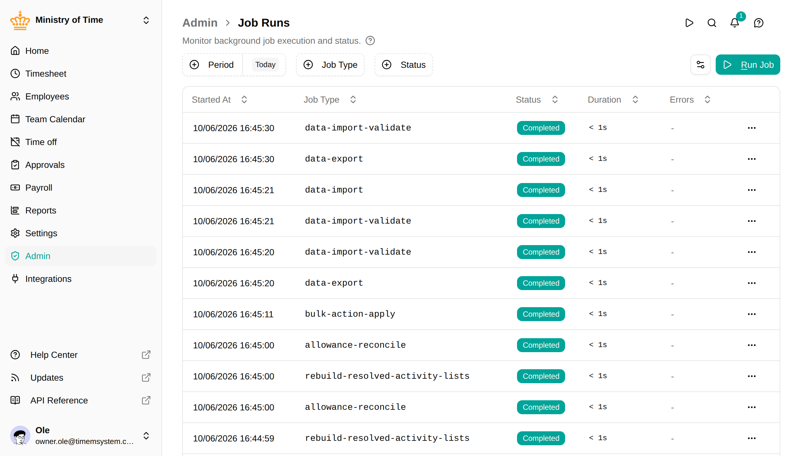Viewport: 810px width, 456px height.
Task: Expand the Ministry of Time workspace switcher
Action: coord(146,20)
